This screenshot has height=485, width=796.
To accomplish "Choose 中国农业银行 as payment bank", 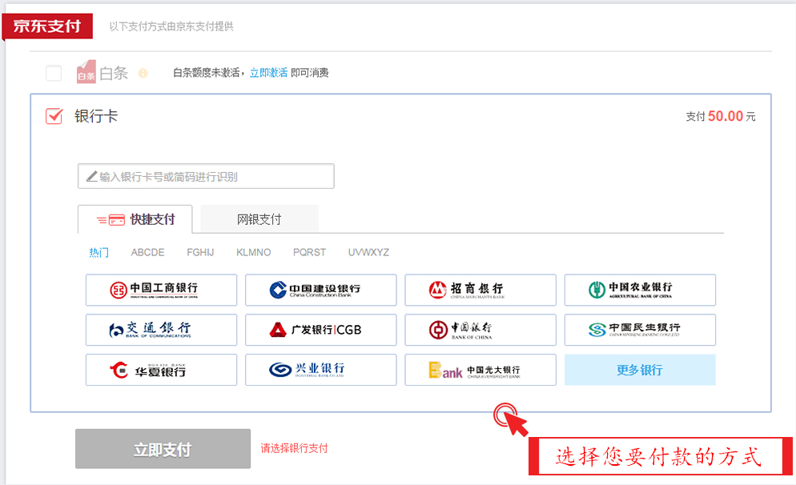I will 640,291.
